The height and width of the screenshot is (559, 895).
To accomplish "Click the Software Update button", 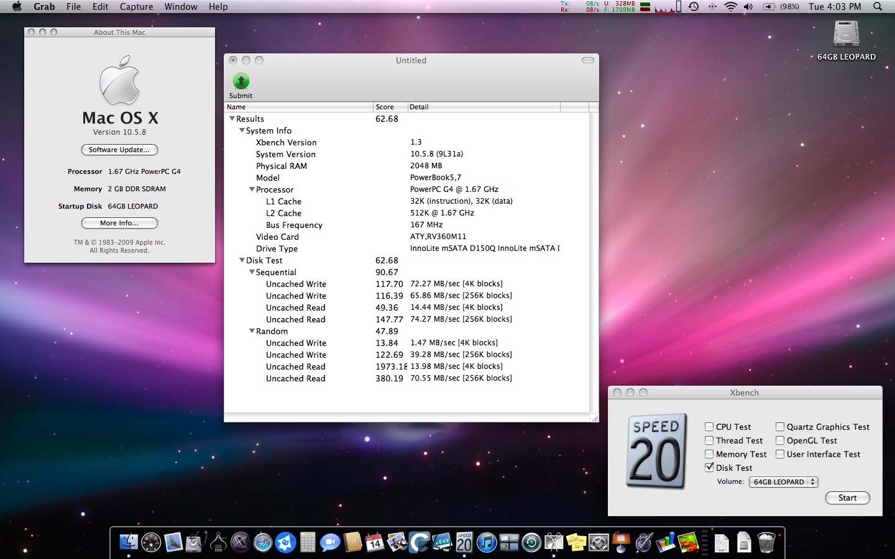I will [x=119, y=150].
